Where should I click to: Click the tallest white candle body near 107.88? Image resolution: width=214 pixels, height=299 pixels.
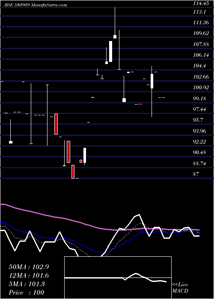110,51
